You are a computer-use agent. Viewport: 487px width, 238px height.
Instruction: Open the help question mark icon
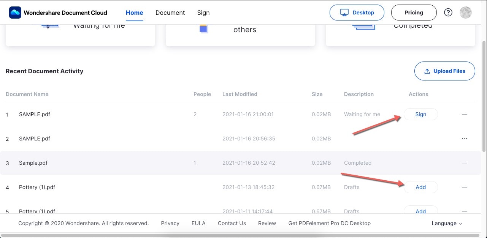click(448, 13)
